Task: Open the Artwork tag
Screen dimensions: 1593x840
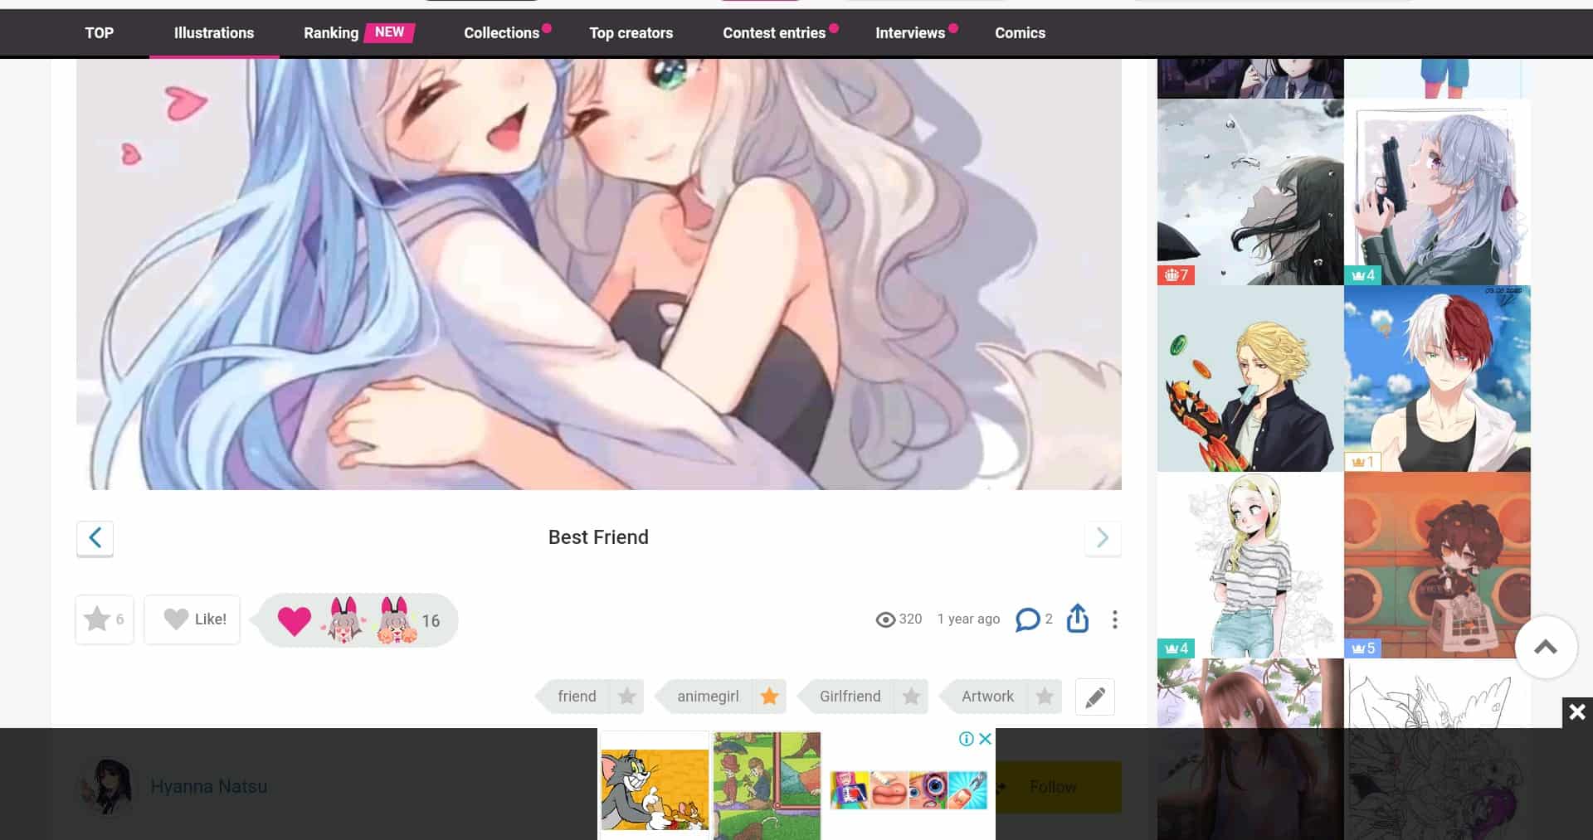Action: [x=987, y=697]
